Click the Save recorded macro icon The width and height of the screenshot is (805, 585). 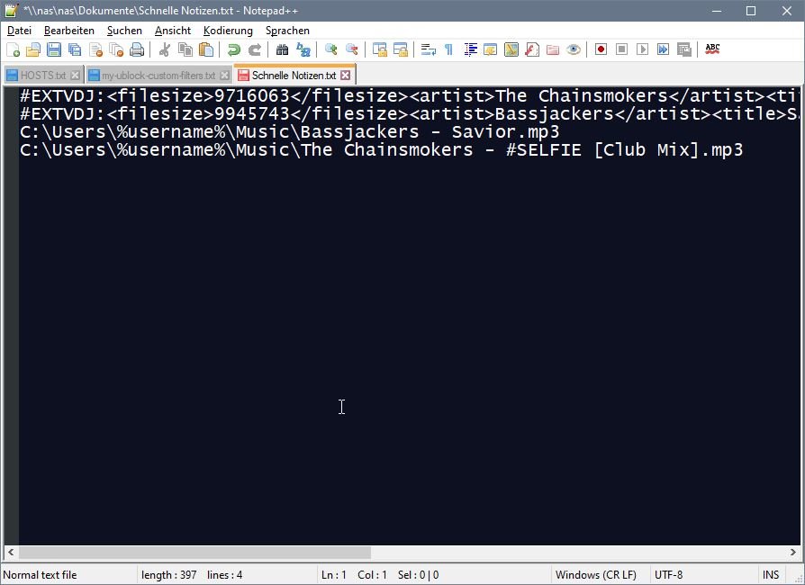click(x=683, y=49)
